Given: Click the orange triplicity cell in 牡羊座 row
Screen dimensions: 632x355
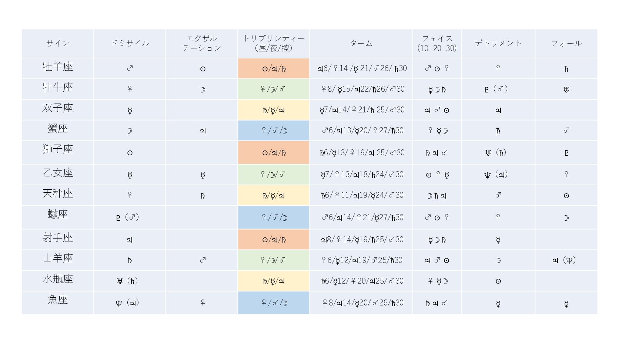Looking at the screenshot, I should (274, 68).
